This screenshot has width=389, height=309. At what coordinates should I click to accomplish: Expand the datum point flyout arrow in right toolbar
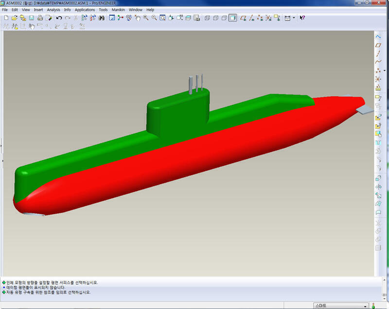tap(384, 70)
